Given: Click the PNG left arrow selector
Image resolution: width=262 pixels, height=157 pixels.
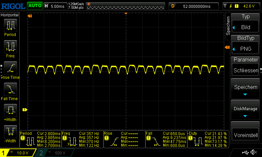Looking at the screenshot, I should pos(234,49).
